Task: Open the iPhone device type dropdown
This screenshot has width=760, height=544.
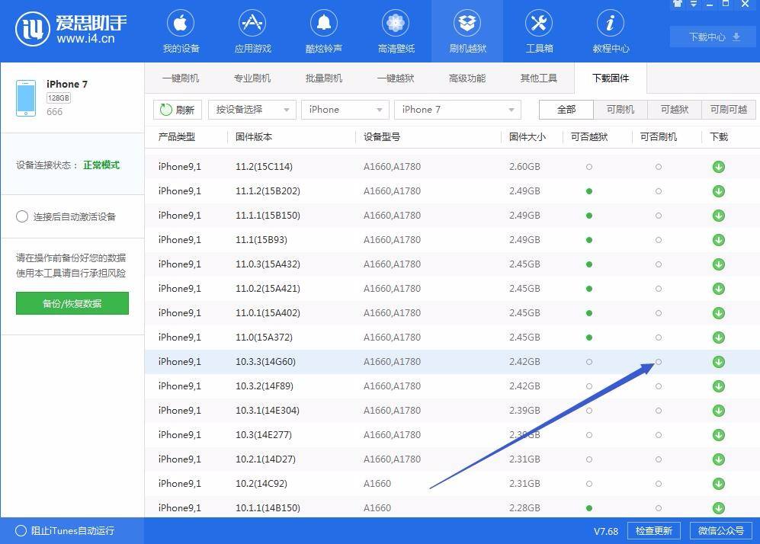Action: [x=345, y=110]
